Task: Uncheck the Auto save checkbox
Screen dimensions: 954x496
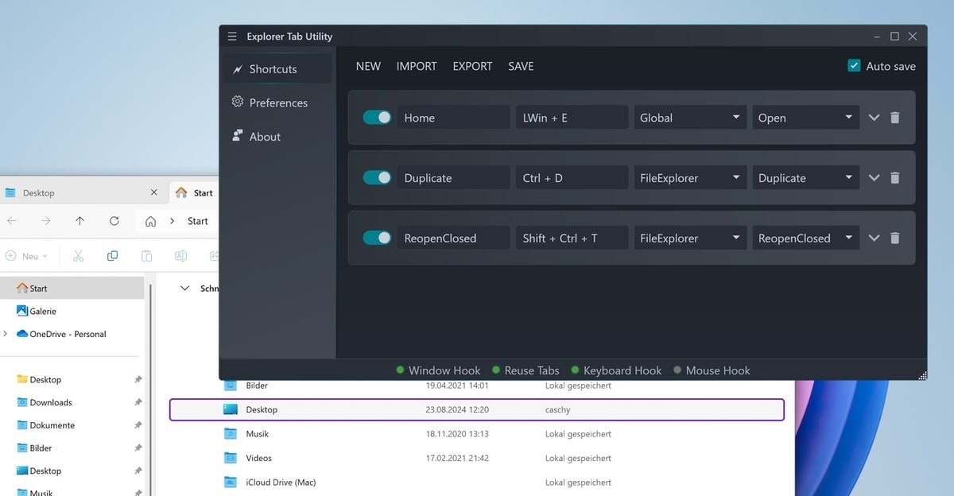Action: pyautogui.click(x=854, y=66)
